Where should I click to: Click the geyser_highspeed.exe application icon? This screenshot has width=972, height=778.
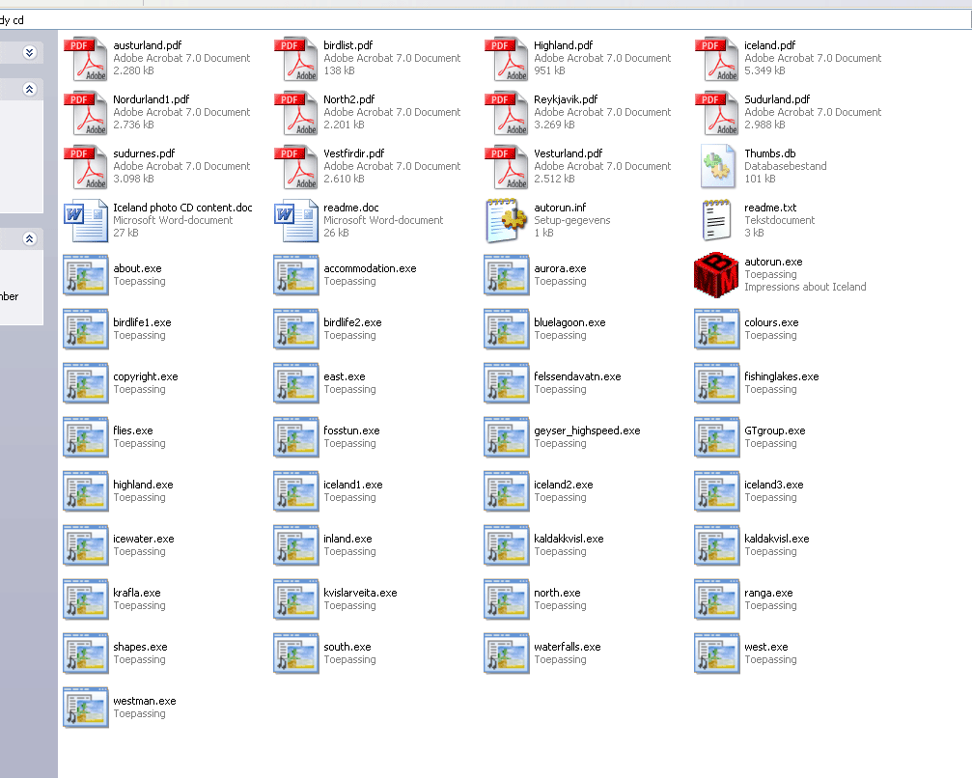(x=506, y=437)
